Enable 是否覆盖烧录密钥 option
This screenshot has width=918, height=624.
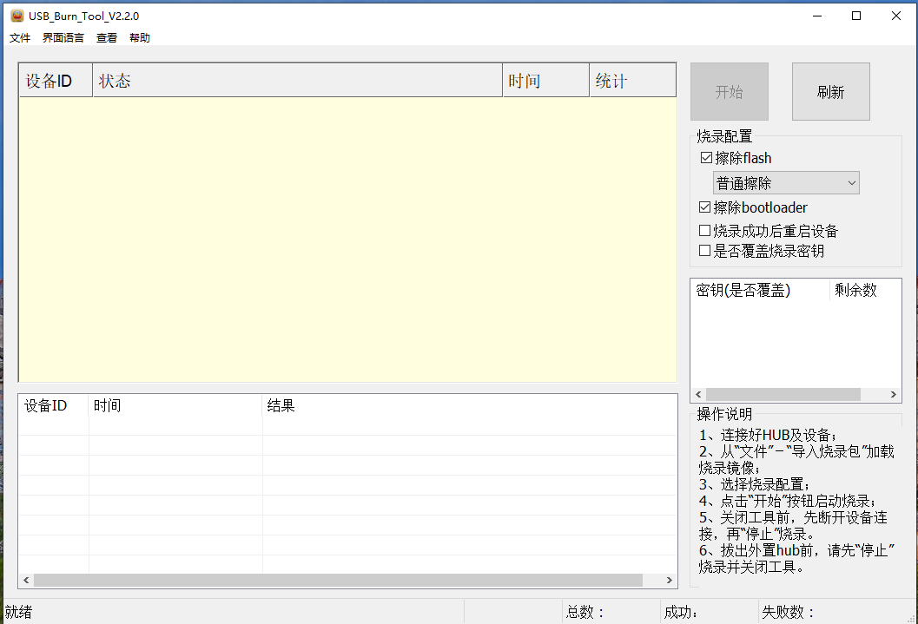tap(705, 250)
